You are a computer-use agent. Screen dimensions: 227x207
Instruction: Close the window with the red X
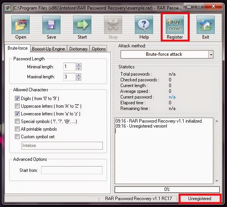coord(213,6)
